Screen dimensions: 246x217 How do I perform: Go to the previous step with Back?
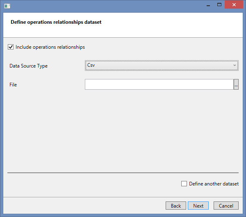[176, 206]
